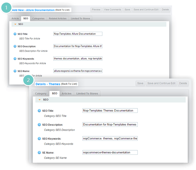Viewport: 196px width, 170px height.
Task: Click help icon beside category SEO Description
Action: pyautogui.click(x=39, y=125)
